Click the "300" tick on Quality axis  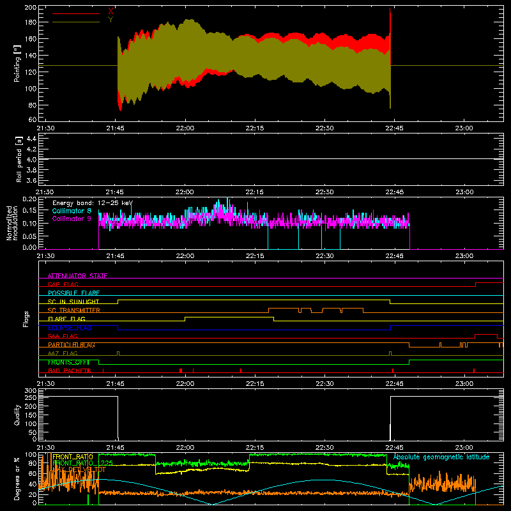30,391
